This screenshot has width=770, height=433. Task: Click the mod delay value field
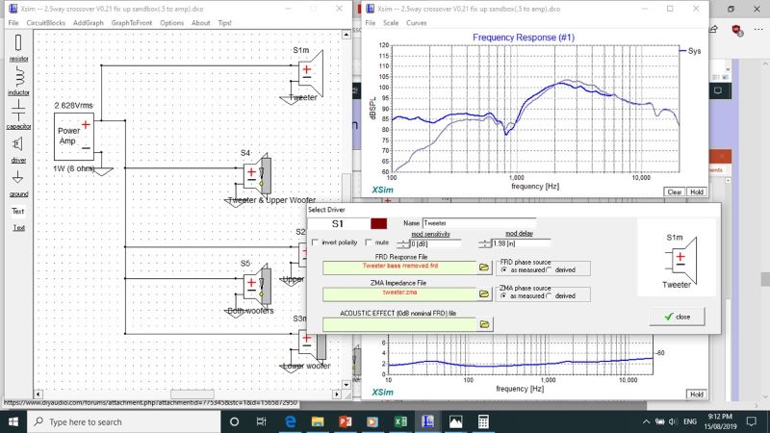click(520, 243)
